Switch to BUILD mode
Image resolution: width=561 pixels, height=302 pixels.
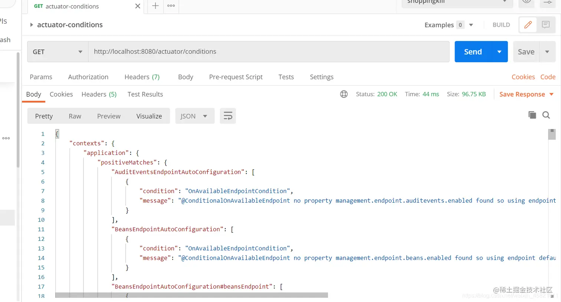pos(501,25)
